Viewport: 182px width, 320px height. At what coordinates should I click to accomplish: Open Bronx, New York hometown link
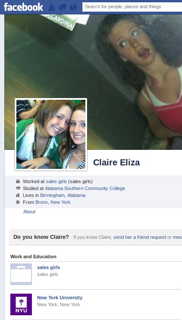[x=53, y=202]
